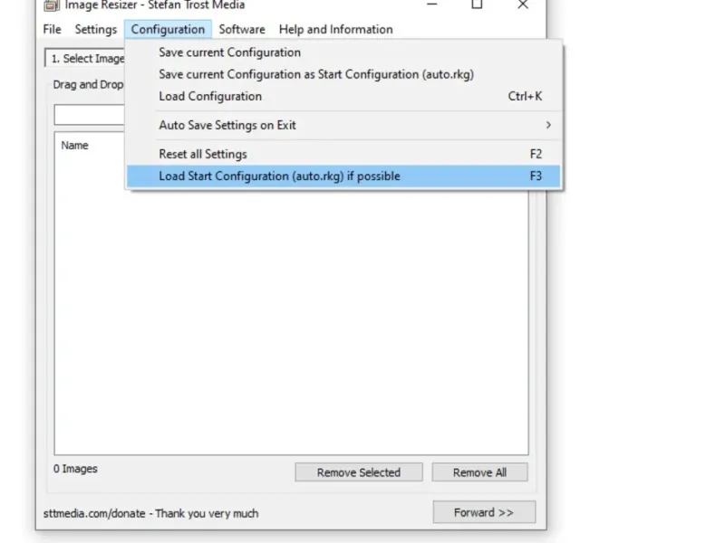Image resolution: width=725 pixels, height=543 pixels.
Task: Click the Drag and Drop label
Action: point(88,85)
